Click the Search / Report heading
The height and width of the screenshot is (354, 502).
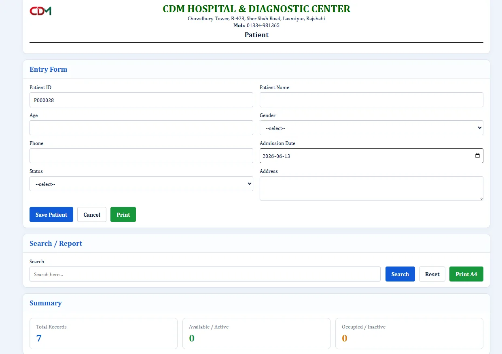[x=56, y=243]
